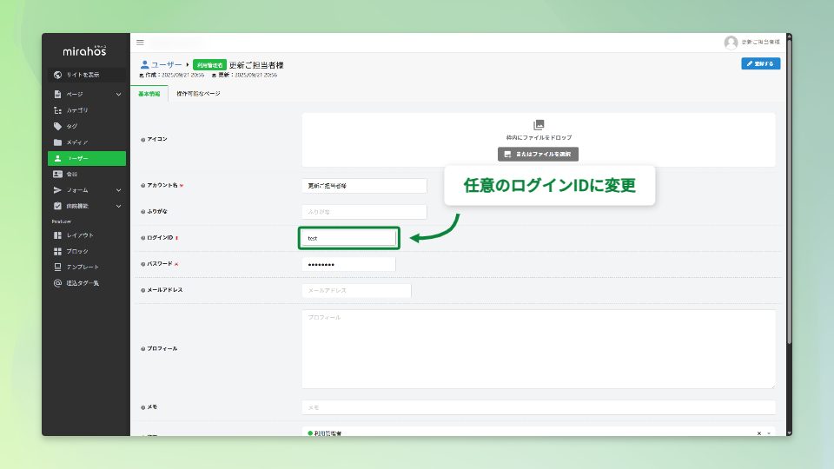
Task: Click the またはファイルを選択 file button
Action: tap(538, 154)
